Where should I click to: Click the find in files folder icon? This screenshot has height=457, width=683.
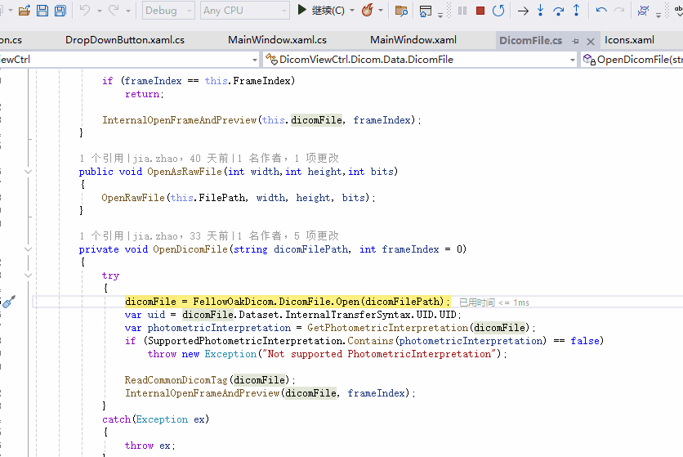pos(401,11)
